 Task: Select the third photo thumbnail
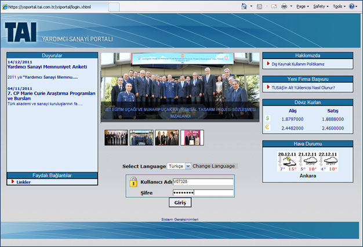pyautogui.click(x=167, y=138)
